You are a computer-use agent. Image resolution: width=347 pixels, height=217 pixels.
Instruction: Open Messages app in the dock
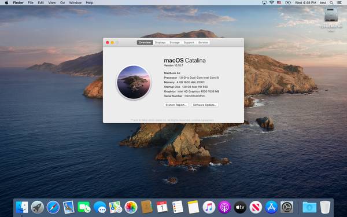100,207
